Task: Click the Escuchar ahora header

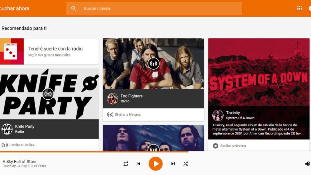Action: pyautogui.click(x=15, y=8)
